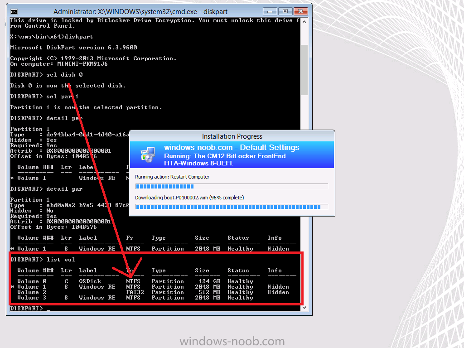Minimize the cmd.exe diskpart window
Screen dimensions: 464x348
click(x=270, y=11)
